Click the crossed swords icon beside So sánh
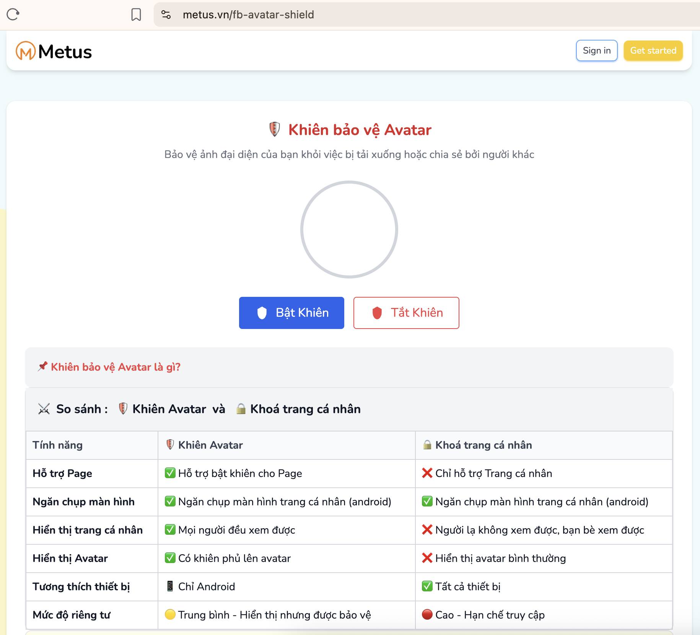Image resolution: width=700 pixels, height=635 pixels. (44, 409)
